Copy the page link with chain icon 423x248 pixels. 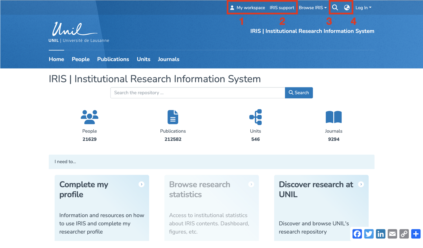click(x=404, y=234)
